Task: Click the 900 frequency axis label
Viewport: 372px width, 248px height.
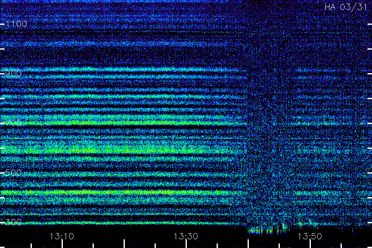Action: (13, 74)
